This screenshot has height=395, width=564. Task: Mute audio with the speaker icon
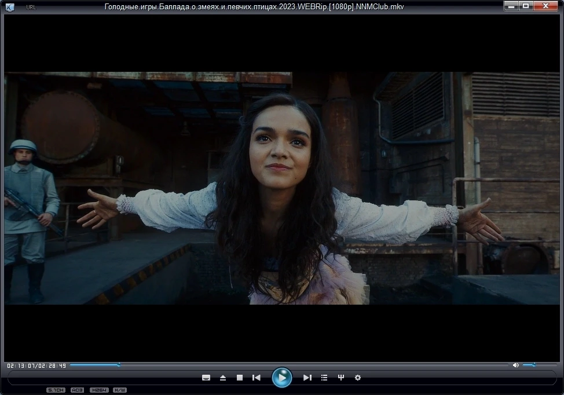click(x=515, y=365)
